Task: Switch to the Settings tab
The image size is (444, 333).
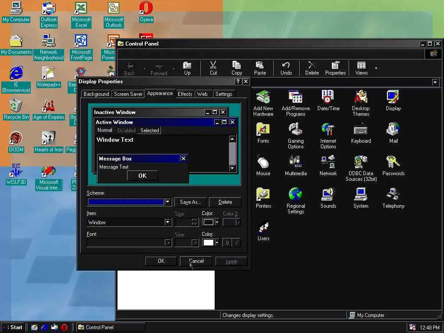Action: click(224, 94)
